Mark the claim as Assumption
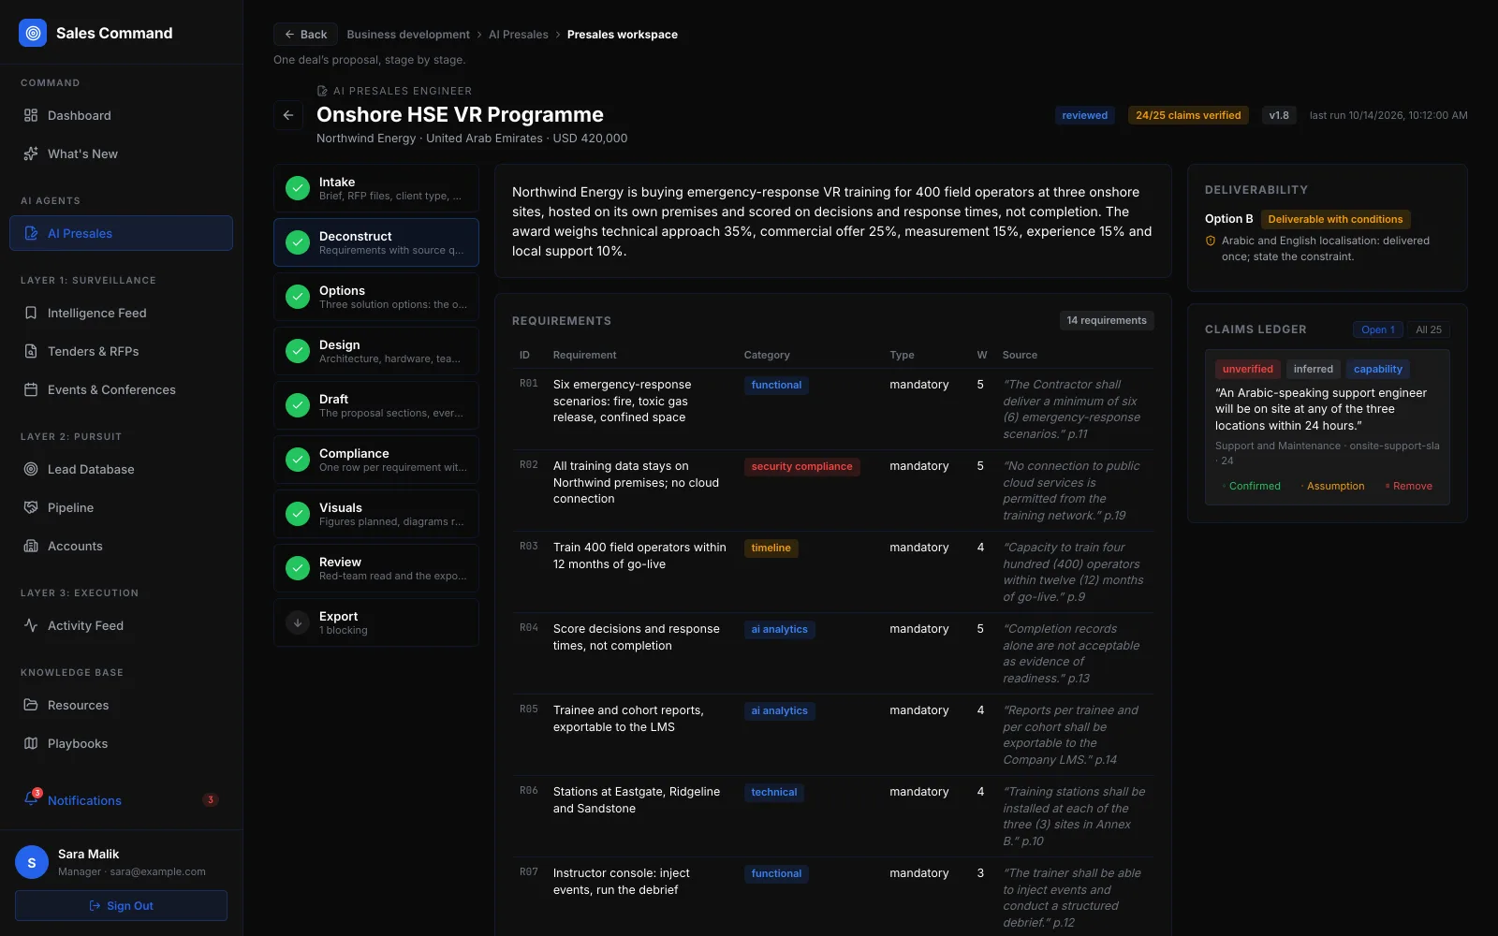The height and width of the screenshot is (936, 1498). tap(1331, 486)
